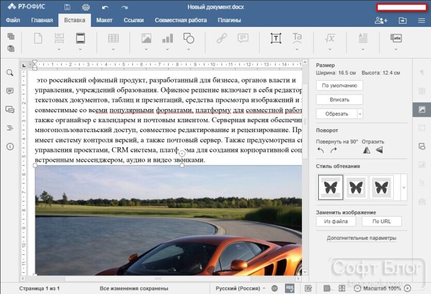Viewport: 431px width, 294px height.
Task: Insert a page break
Action: pos(59,38)
